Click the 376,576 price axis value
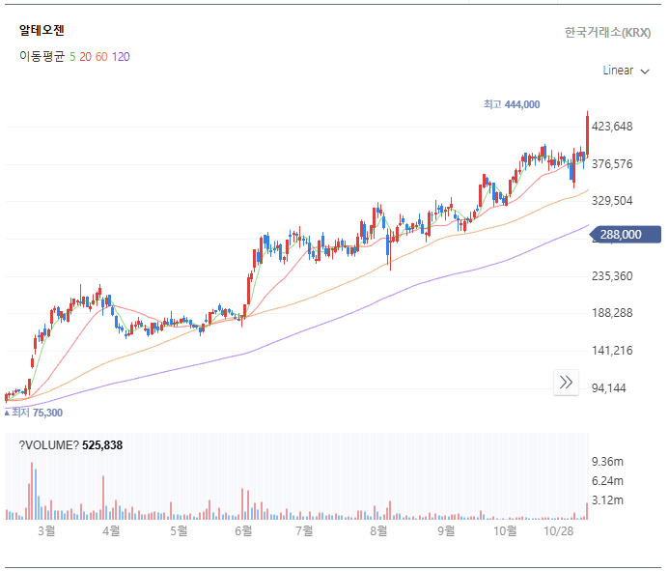669x571 pixels. 612,164
